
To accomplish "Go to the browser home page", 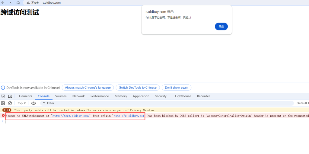I will tap(18, 3).
